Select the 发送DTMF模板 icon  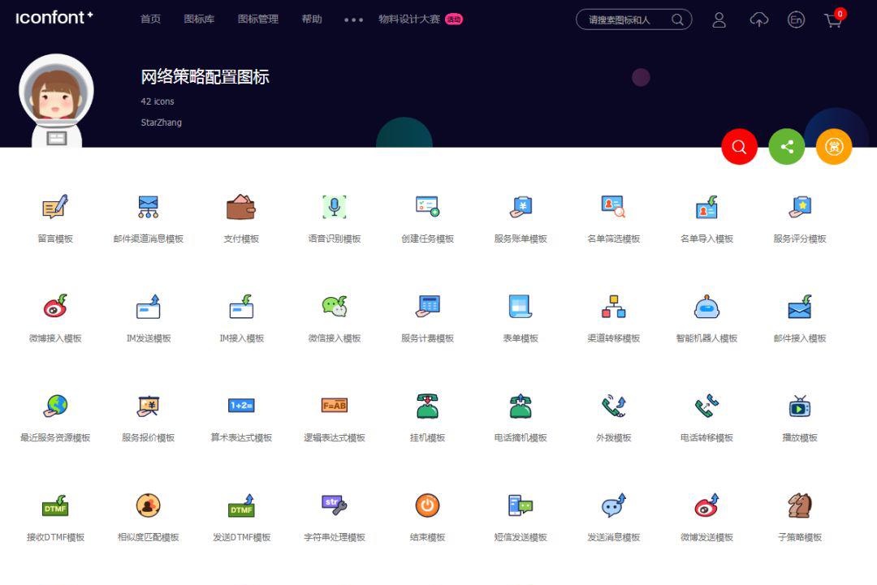point(241,505)
